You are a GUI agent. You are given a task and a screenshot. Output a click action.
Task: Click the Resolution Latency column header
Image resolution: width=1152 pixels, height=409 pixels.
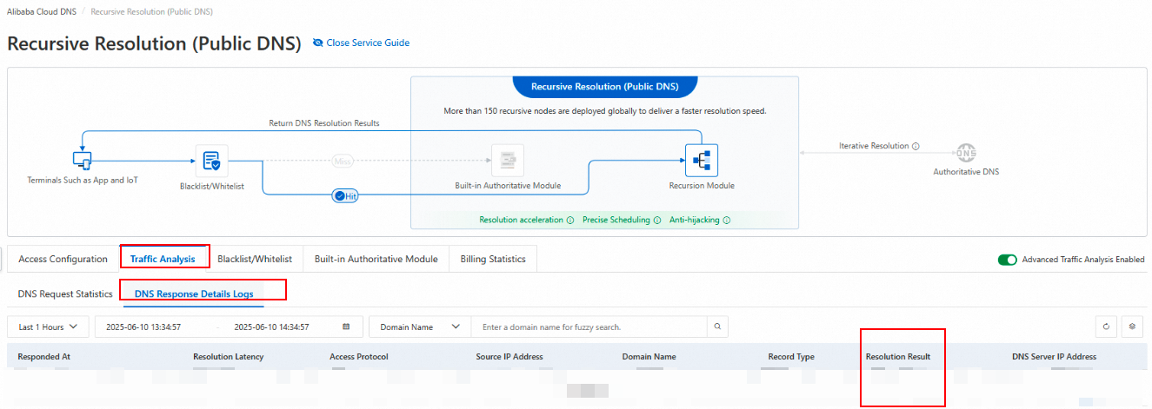(x=228, y=357)
